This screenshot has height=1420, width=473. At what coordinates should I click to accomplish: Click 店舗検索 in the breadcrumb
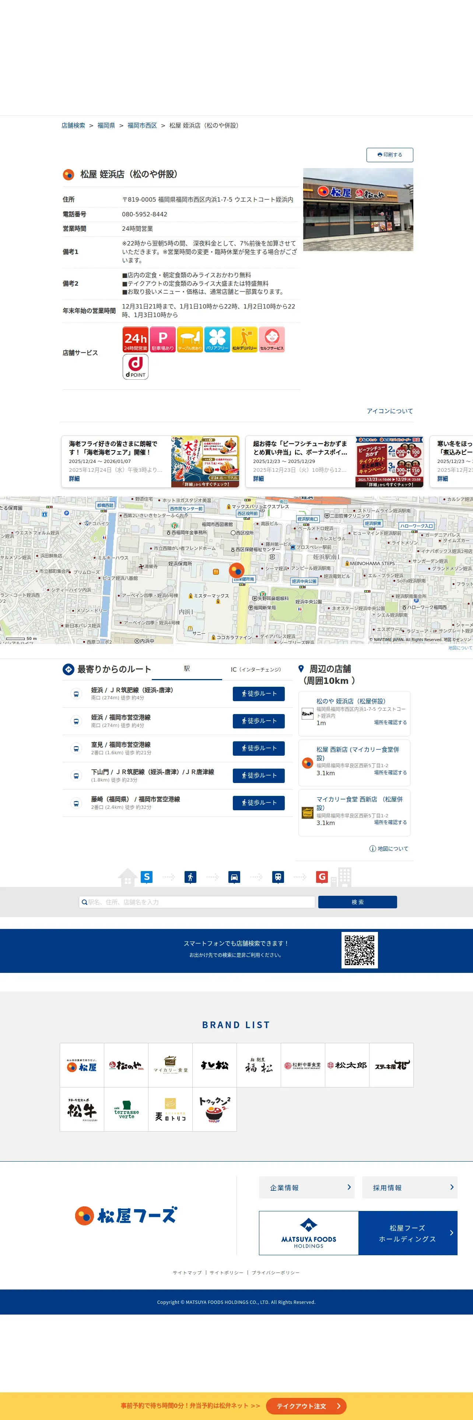[x=73, y=126]
